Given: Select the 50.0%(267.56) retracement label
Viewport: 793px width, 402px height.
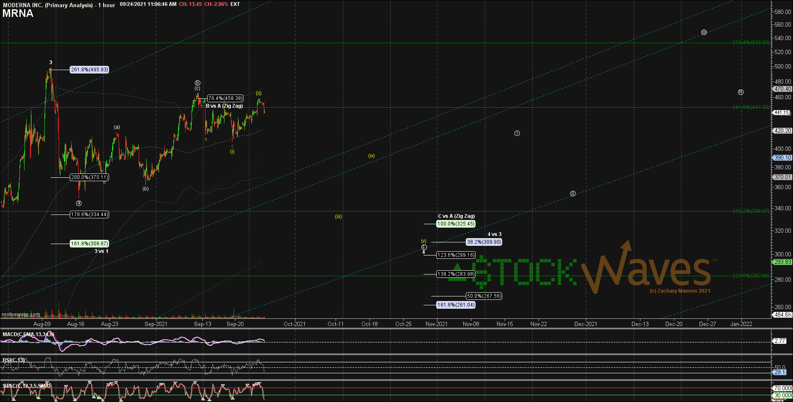Looking at the screenshot, I should [x=484, y=296].
